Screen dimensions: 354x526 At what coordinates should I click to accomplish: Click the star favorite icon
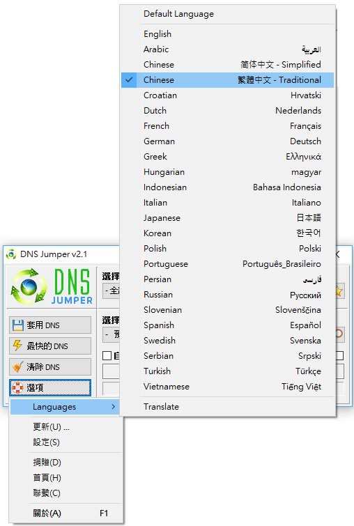tap(339, 291)
